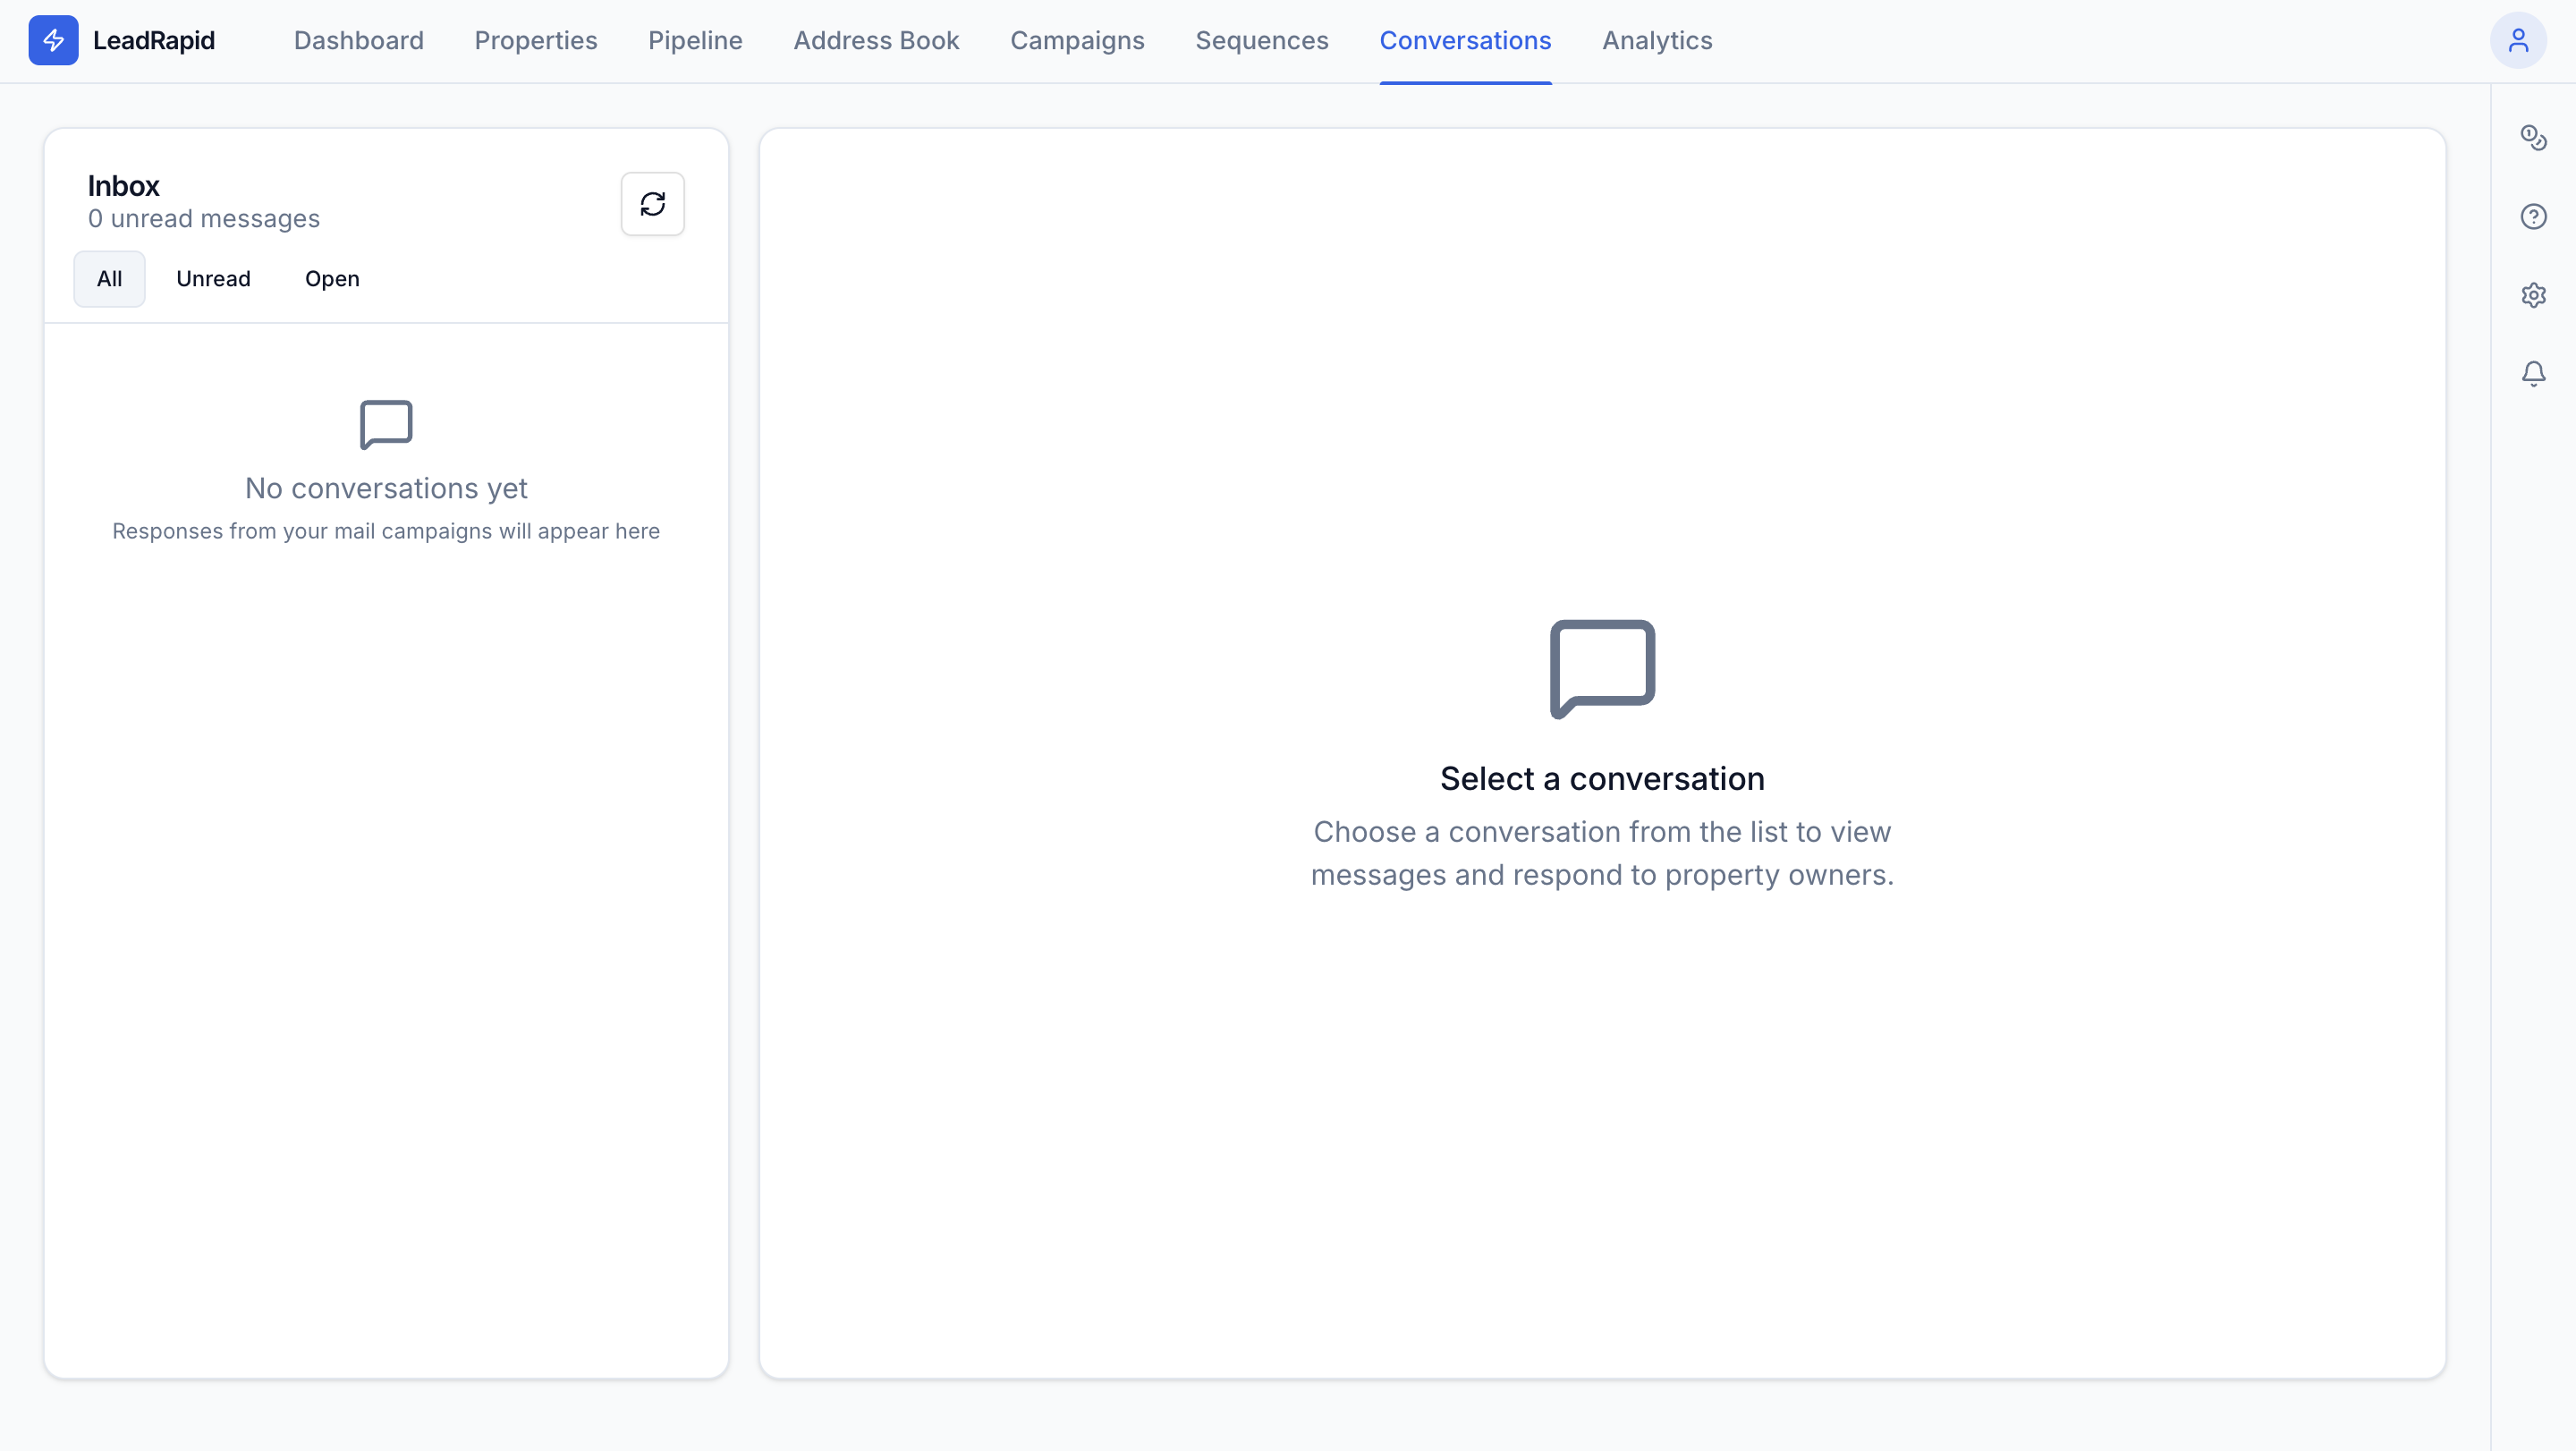Navigate to Campaigns
Viewport: 2576px width, 1451px height.
coord(1077,40)
